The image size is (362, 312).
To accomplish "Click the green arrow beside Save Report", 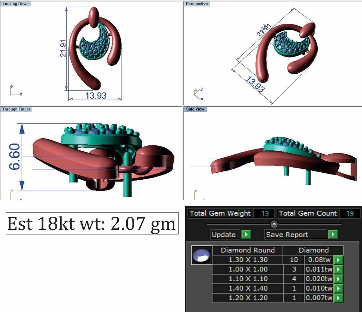I will point(333,234).
